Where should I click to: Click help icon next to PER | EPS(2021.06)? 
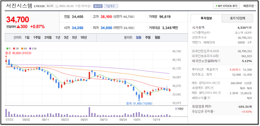click(219, 83)
